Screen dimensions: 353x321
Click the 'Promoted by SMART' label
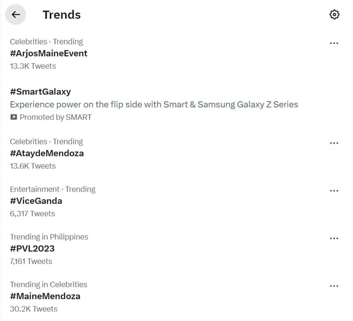(55, 117)
